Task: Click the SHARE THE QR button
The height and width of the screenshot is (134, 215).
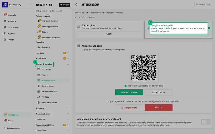Action: coord(158,92)
